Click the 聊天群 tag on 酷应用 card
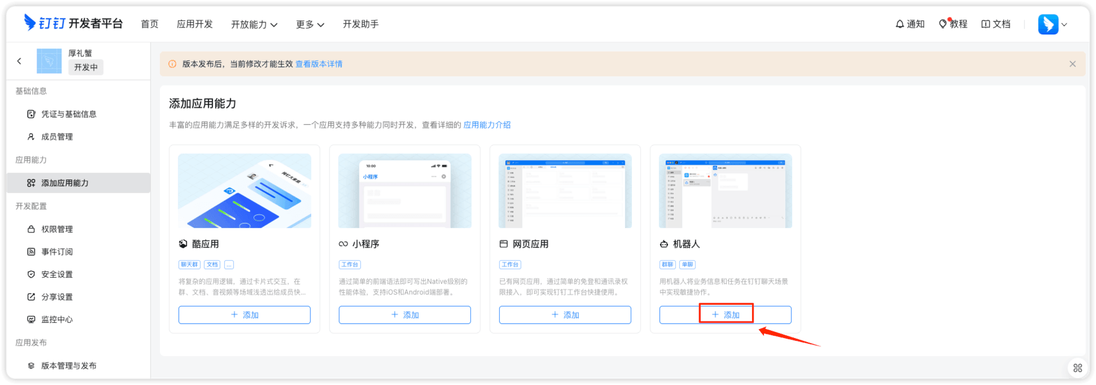 (190, 264)
